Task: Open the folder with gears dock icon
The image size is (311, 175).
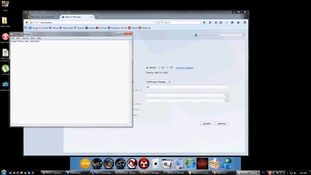Action: point(167,164)
